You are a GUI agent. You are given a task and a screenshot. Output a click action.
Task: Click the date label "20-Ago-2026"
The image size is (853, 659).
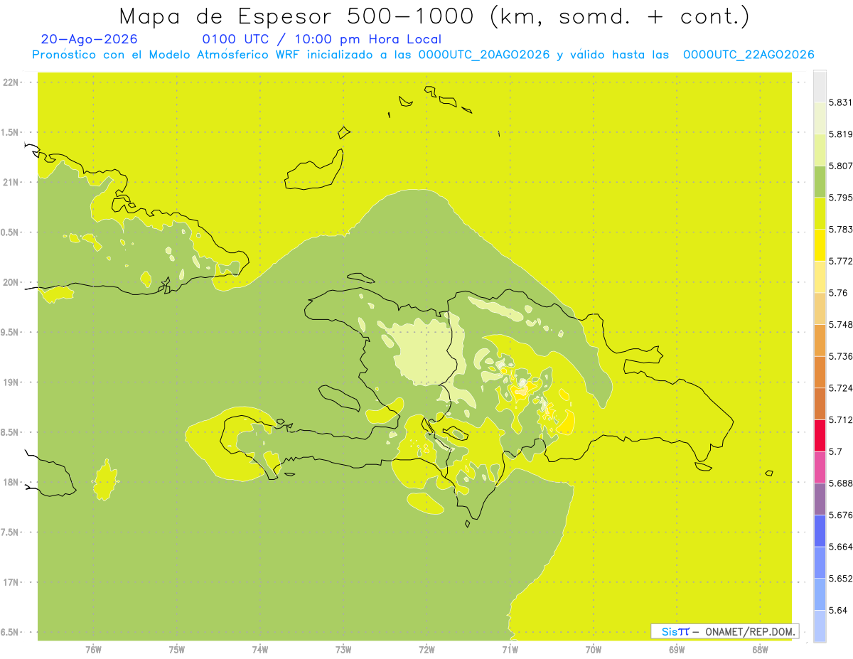pos(90,39)
